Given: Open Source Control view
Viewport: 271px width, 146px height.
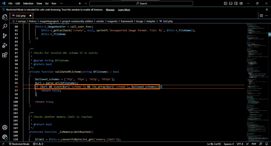Looking at the screenshot, I should (x=5, y=36).
